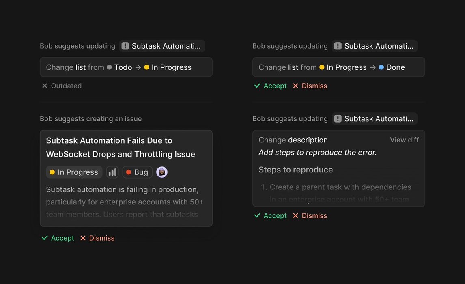Click the urgent icon in the chip above Todo change
The width and height of the screenshot is (465, 284).
point(125,46)
